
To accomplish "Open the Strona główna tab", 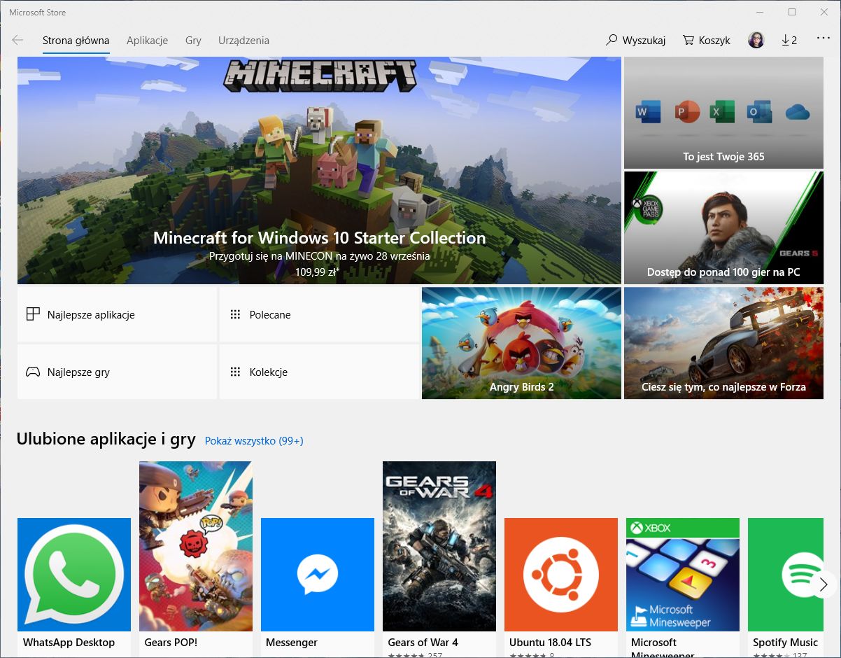I will pos(76,41).
